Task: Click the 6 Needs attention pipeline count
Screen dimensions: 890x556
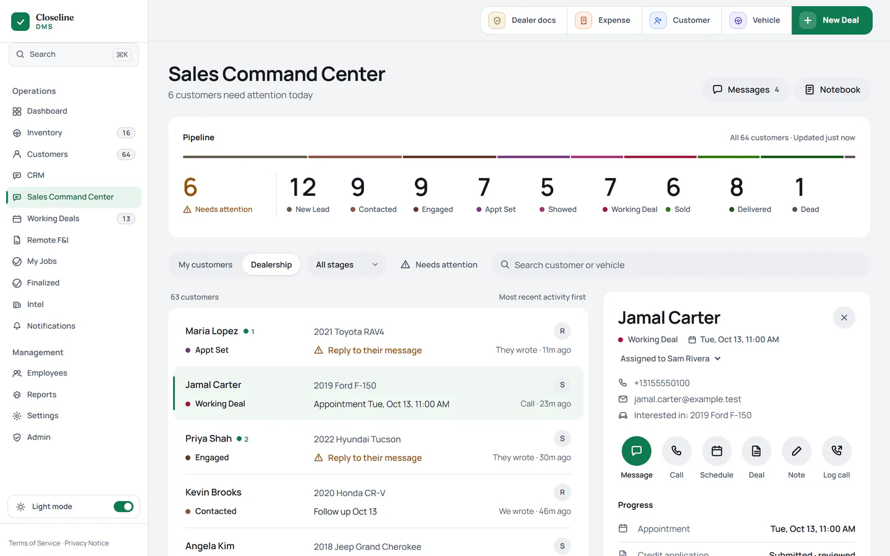Action: tap(218, 195)
